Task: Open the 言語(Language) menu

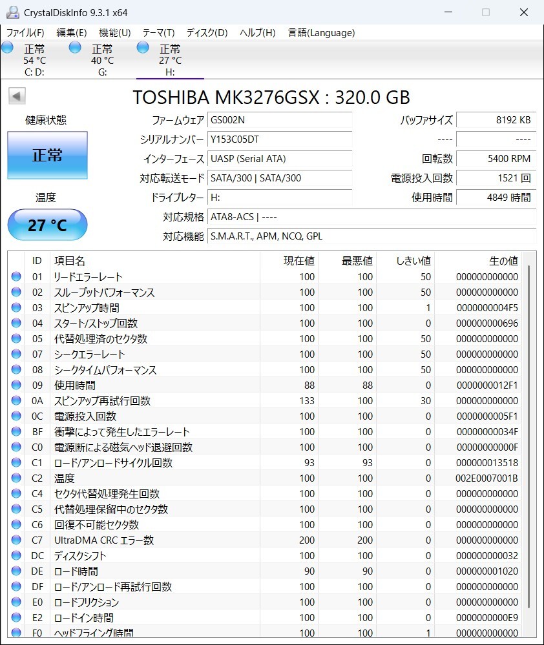Action: pyautogui.click(x=321, y=32)
